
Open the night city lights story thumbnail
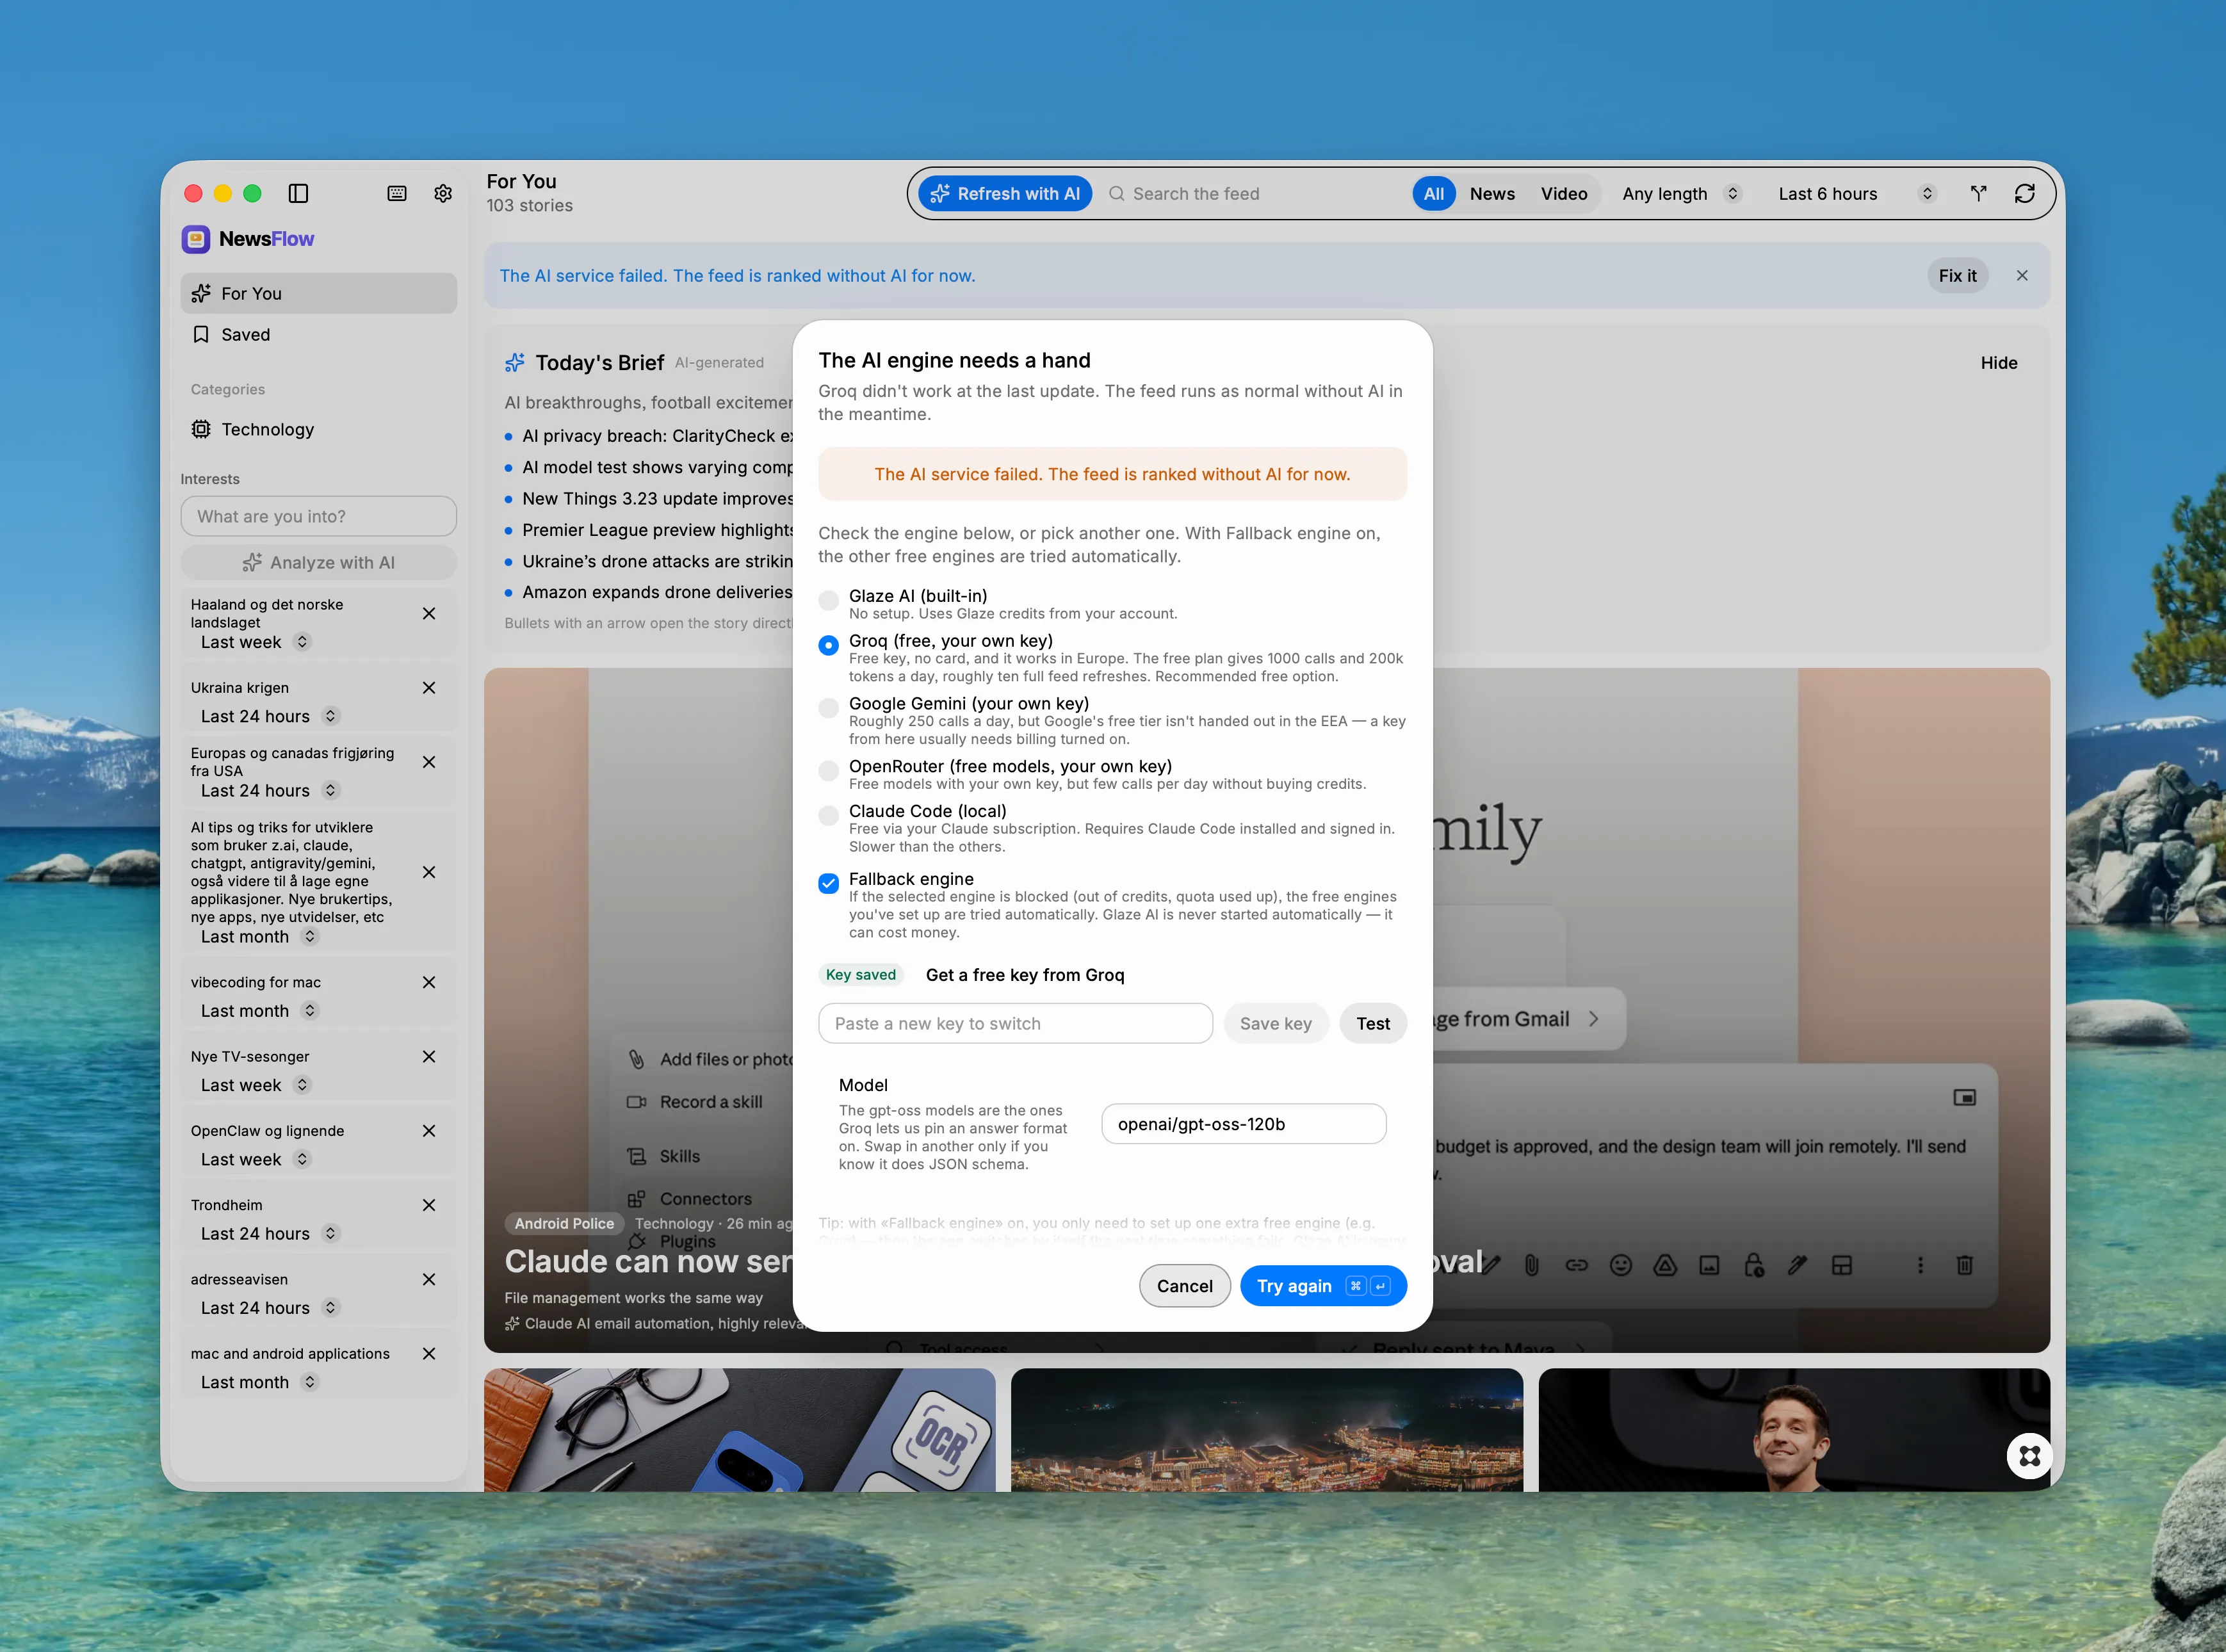pos(1266,1430)
